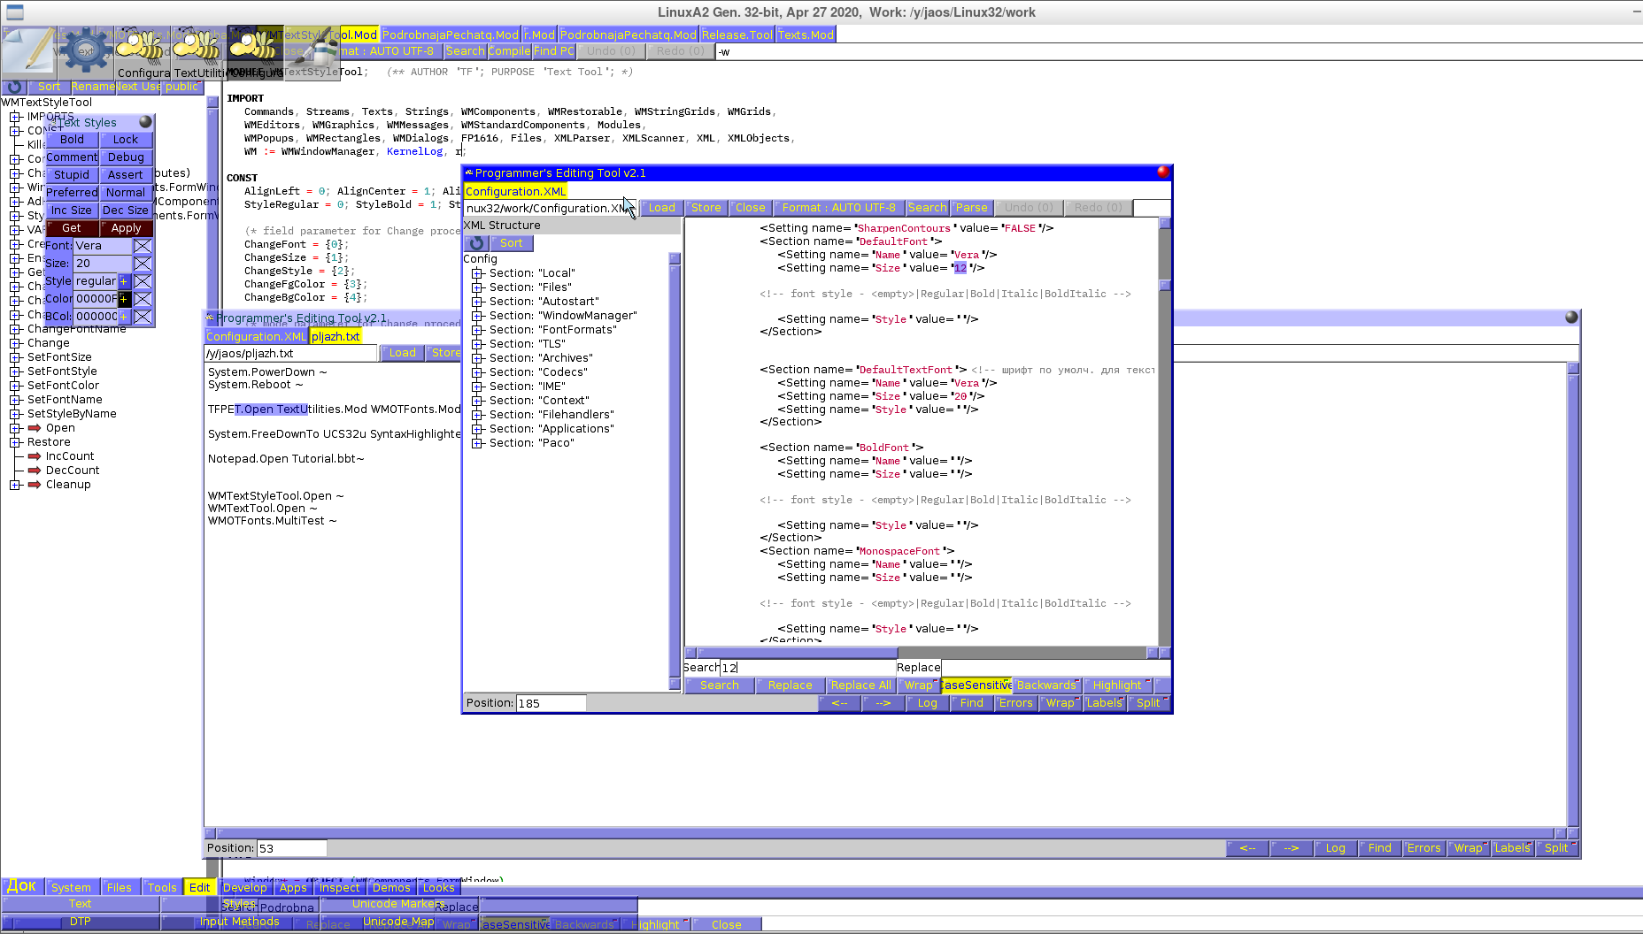Clear the Font field in Text Styles
1643x934 pixels.
pos(143,246)
